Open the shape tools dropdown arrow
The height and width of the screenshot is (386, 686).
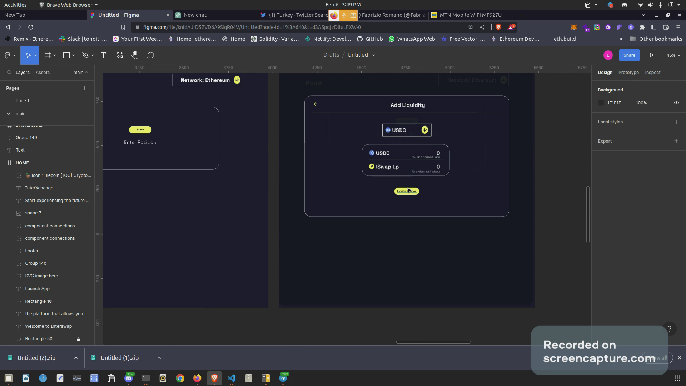[73, 55]
